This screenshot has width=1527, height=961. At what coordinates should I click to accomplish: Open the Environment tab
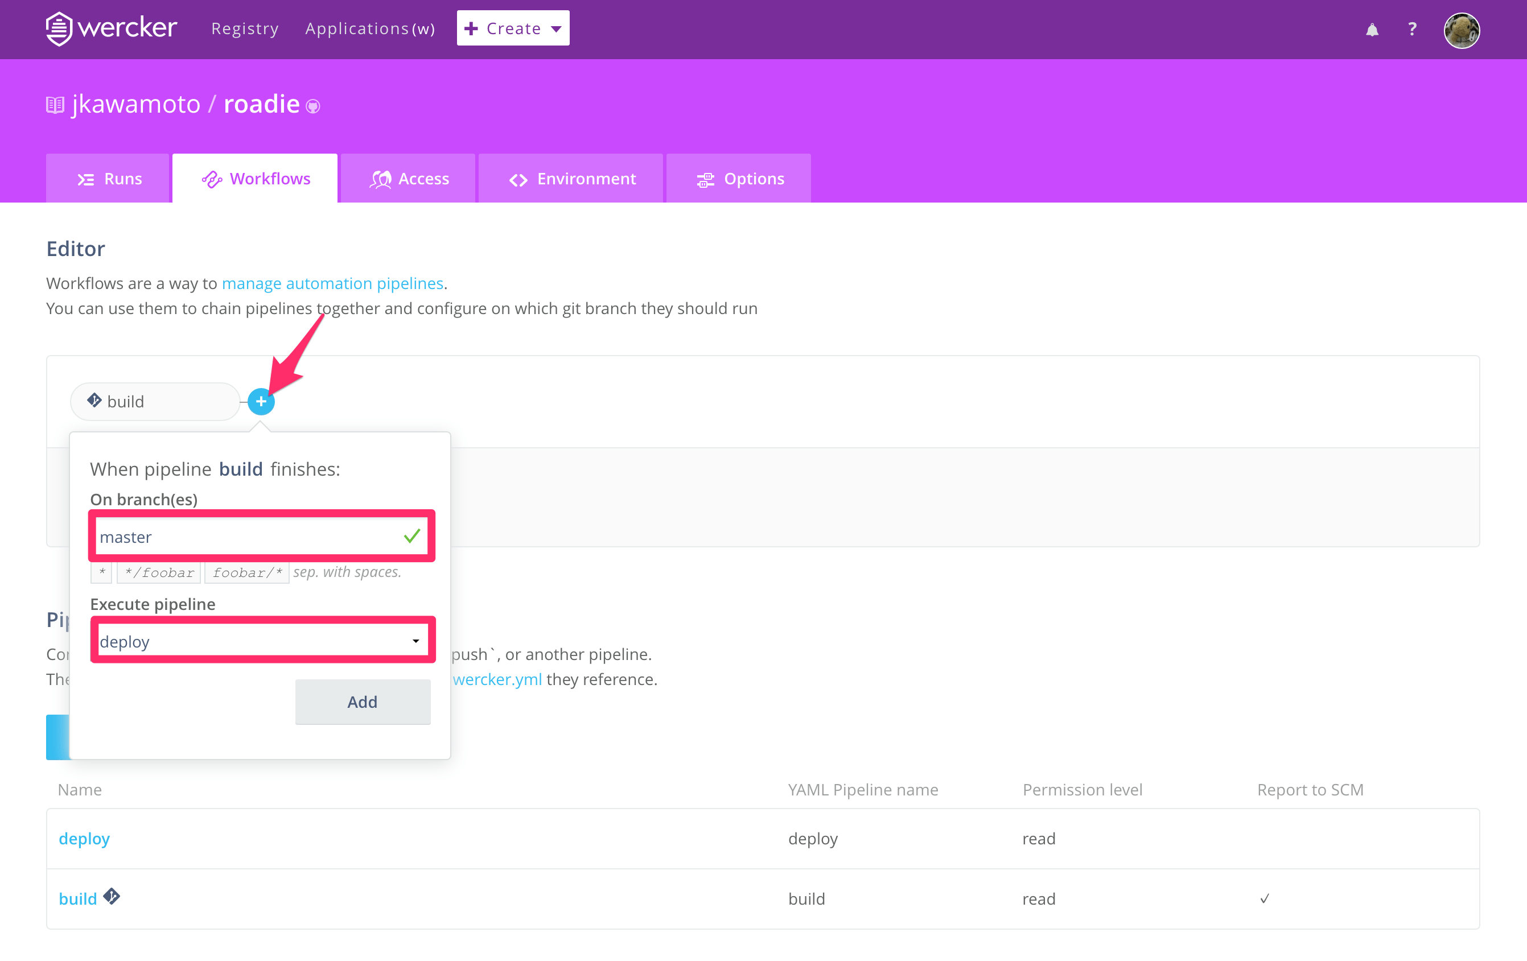pos(571,179)
